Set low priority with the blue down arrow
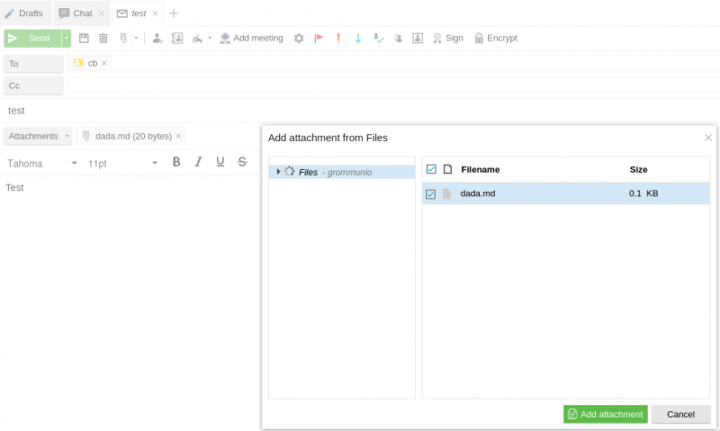This screenshot has width=720, height=431. (x=358, y=39)
